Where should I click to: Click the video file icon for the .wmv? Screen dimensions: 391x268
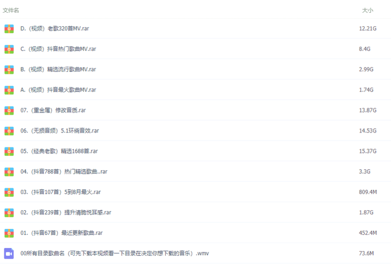coord(9,253)
